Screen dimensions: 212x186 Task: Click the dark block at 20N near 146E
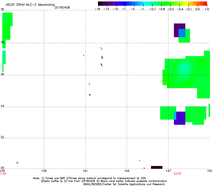click(157, 167)
